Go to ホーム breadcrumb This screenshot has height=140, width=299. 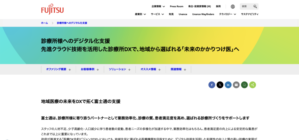pos(44,23)
